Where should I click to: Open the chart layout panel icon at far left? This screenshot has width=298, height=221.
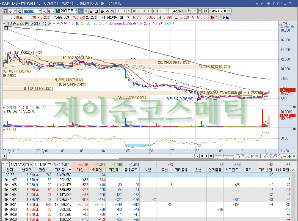click(x=5, y=11)
